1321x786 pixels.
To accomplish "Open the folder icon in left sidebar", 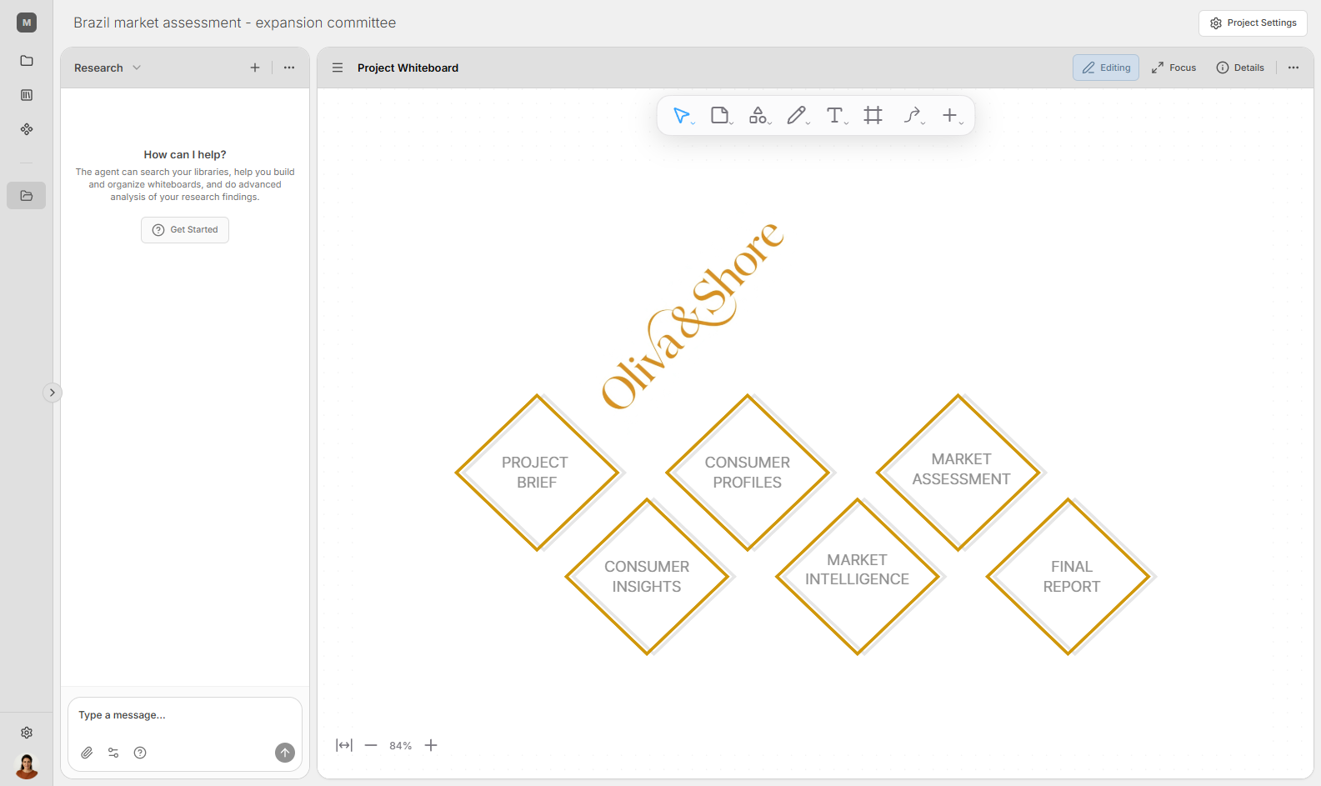I will pos(27,61).
